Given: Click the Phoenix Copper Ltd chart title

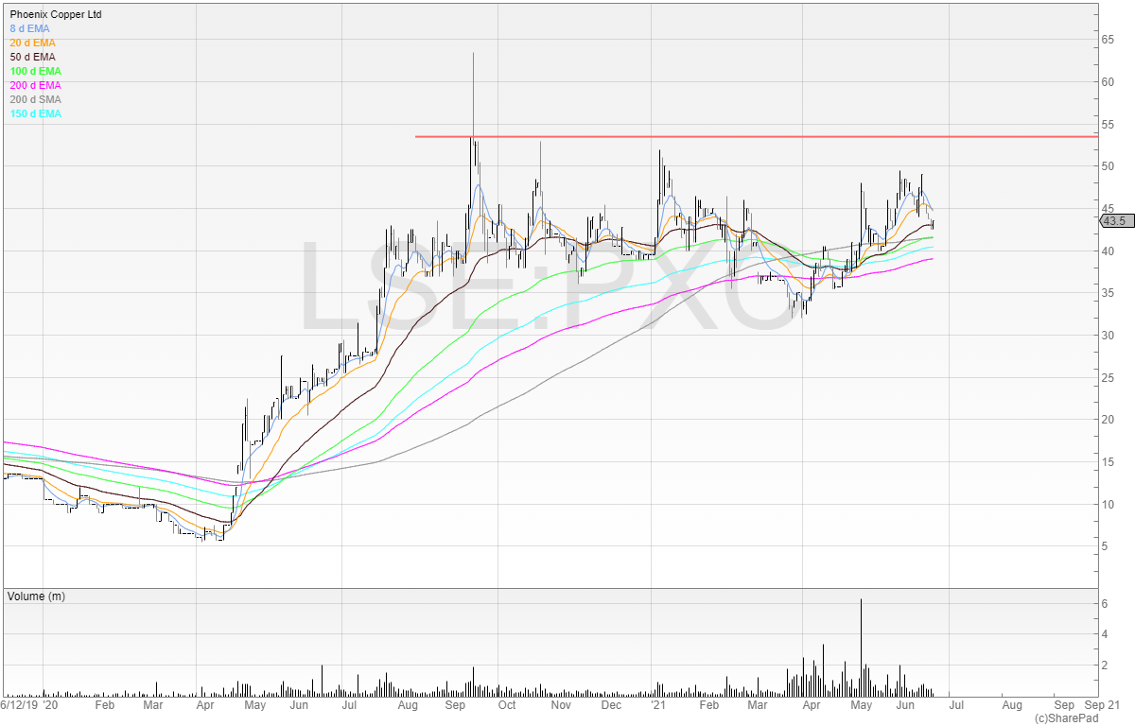Looking at the screenshot, I should click(55, 15).
